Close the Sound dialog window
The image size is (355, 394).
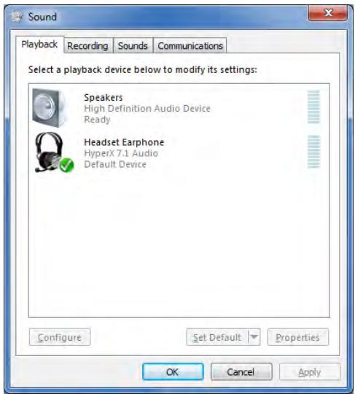328,13
